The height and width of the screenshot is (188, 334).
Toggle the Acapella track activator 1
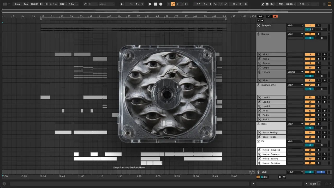(310, 25)
